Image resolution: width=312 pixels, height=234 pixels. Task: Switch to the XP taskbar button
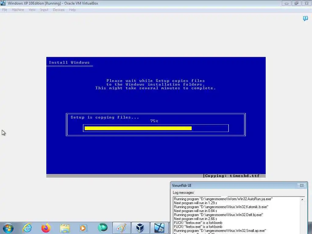pos(159,228)
